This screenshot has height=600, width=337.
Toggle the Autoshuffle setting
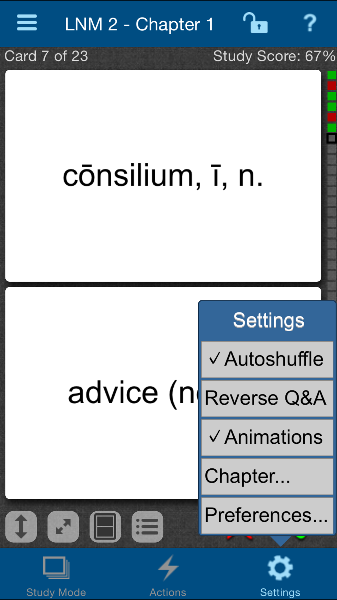267,359
